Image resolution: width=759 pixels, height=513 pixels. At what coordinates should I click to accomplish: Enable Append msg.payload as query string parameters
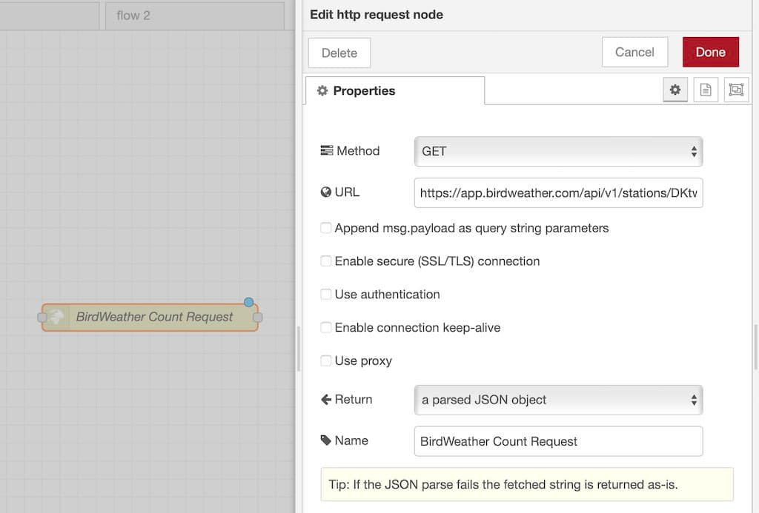[326, 228]
